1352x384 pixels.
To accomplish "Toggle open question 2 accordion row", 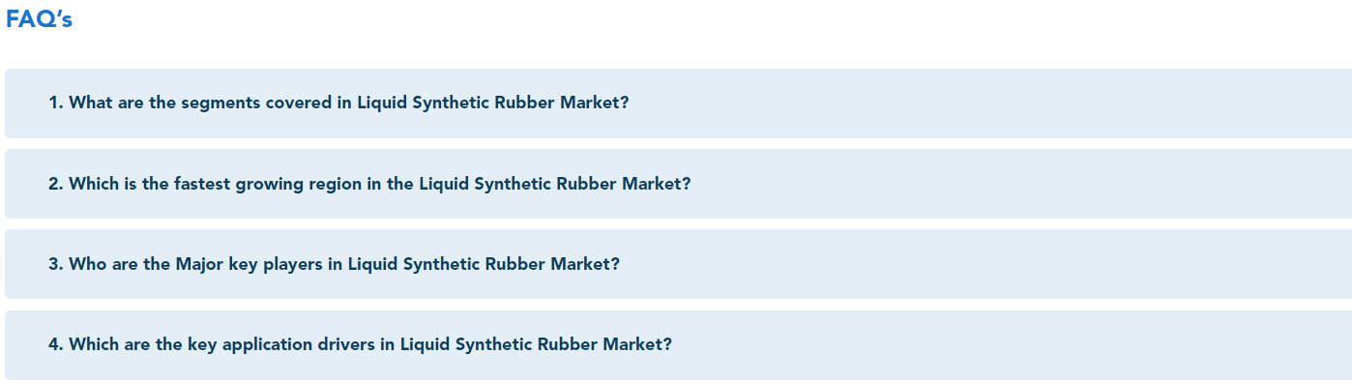I will pyautogui.click(x=678, y=184).
